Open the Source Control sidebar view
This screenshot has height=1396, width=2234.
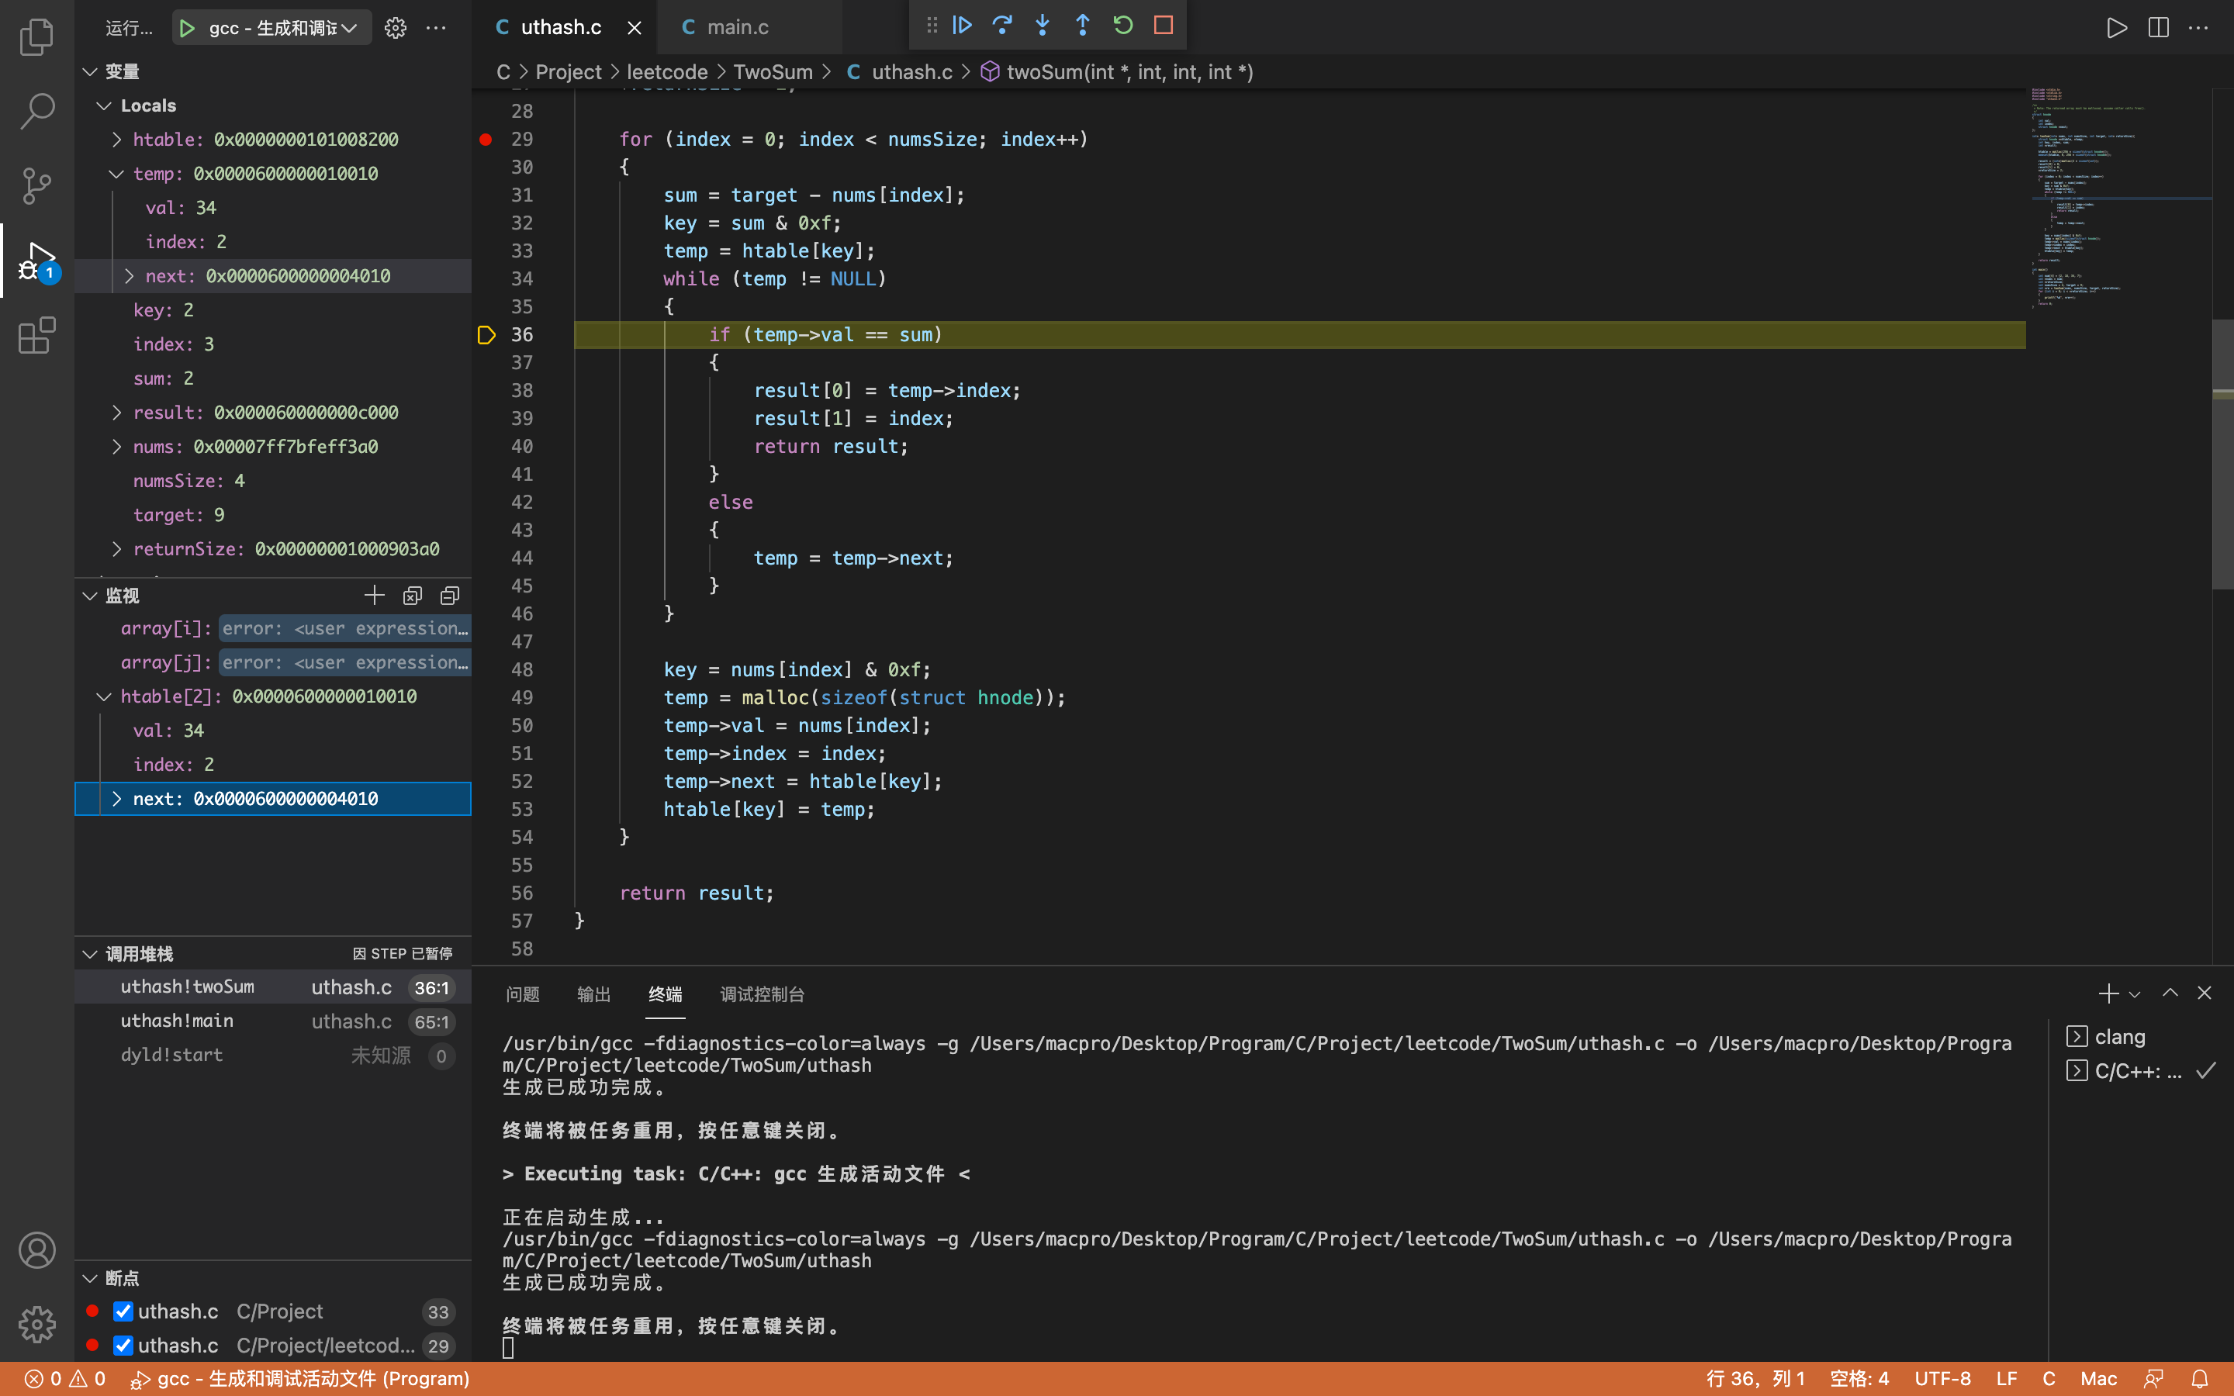(37, 185)
